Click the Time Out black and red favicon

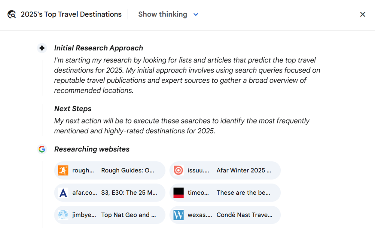(178, 193)
